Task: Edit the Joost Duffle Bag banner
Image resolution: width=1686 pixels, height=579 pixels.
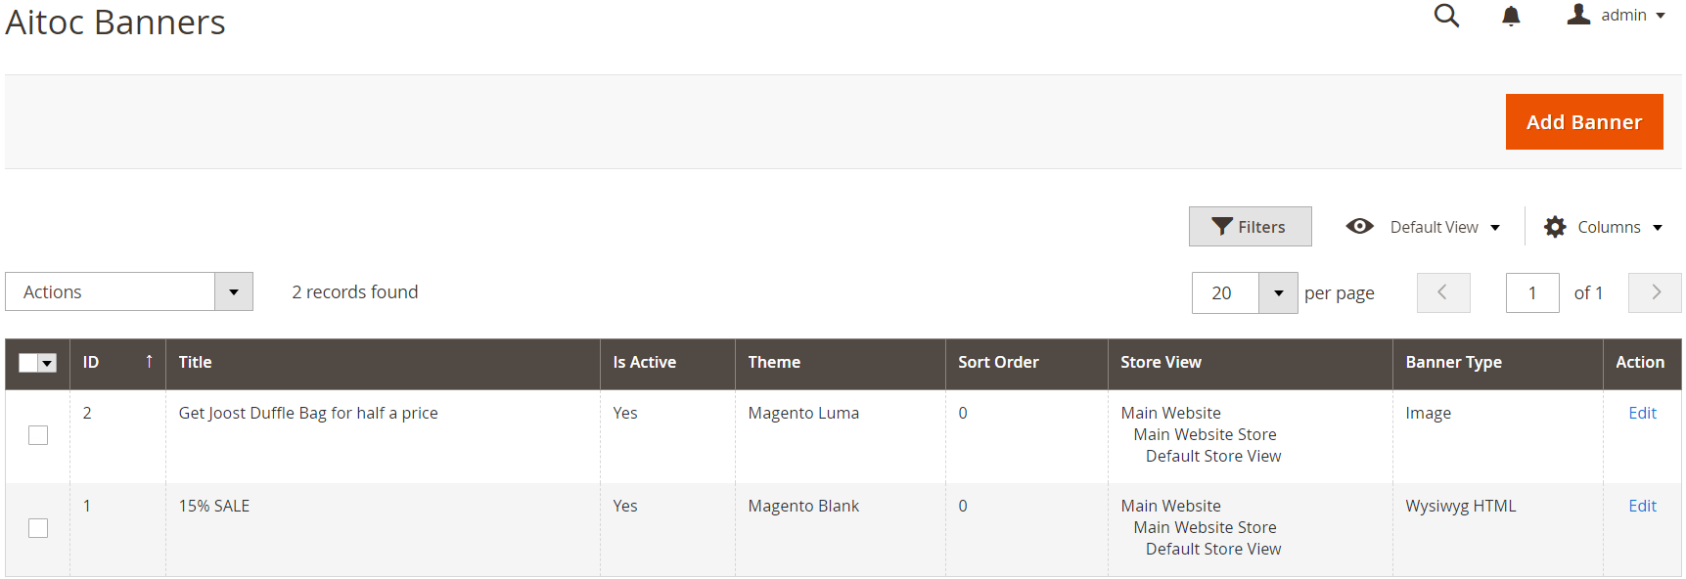Action: 1642,413
